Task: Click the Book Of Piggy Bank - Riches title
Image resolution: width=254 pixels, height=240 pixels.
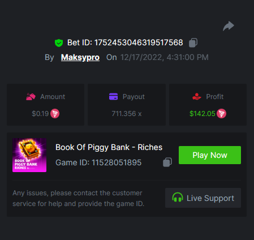Action: pos(109,147)
